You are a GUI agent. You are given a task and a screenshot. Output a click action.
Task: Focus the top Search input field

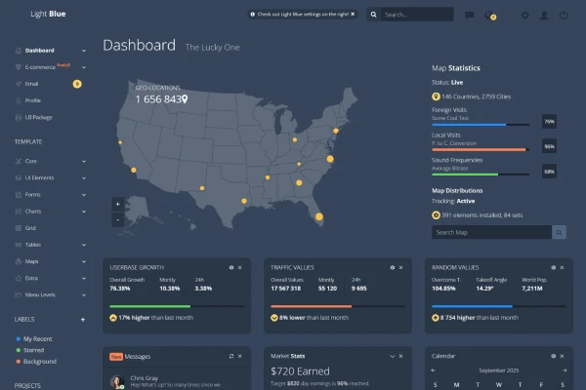(417, 15)
